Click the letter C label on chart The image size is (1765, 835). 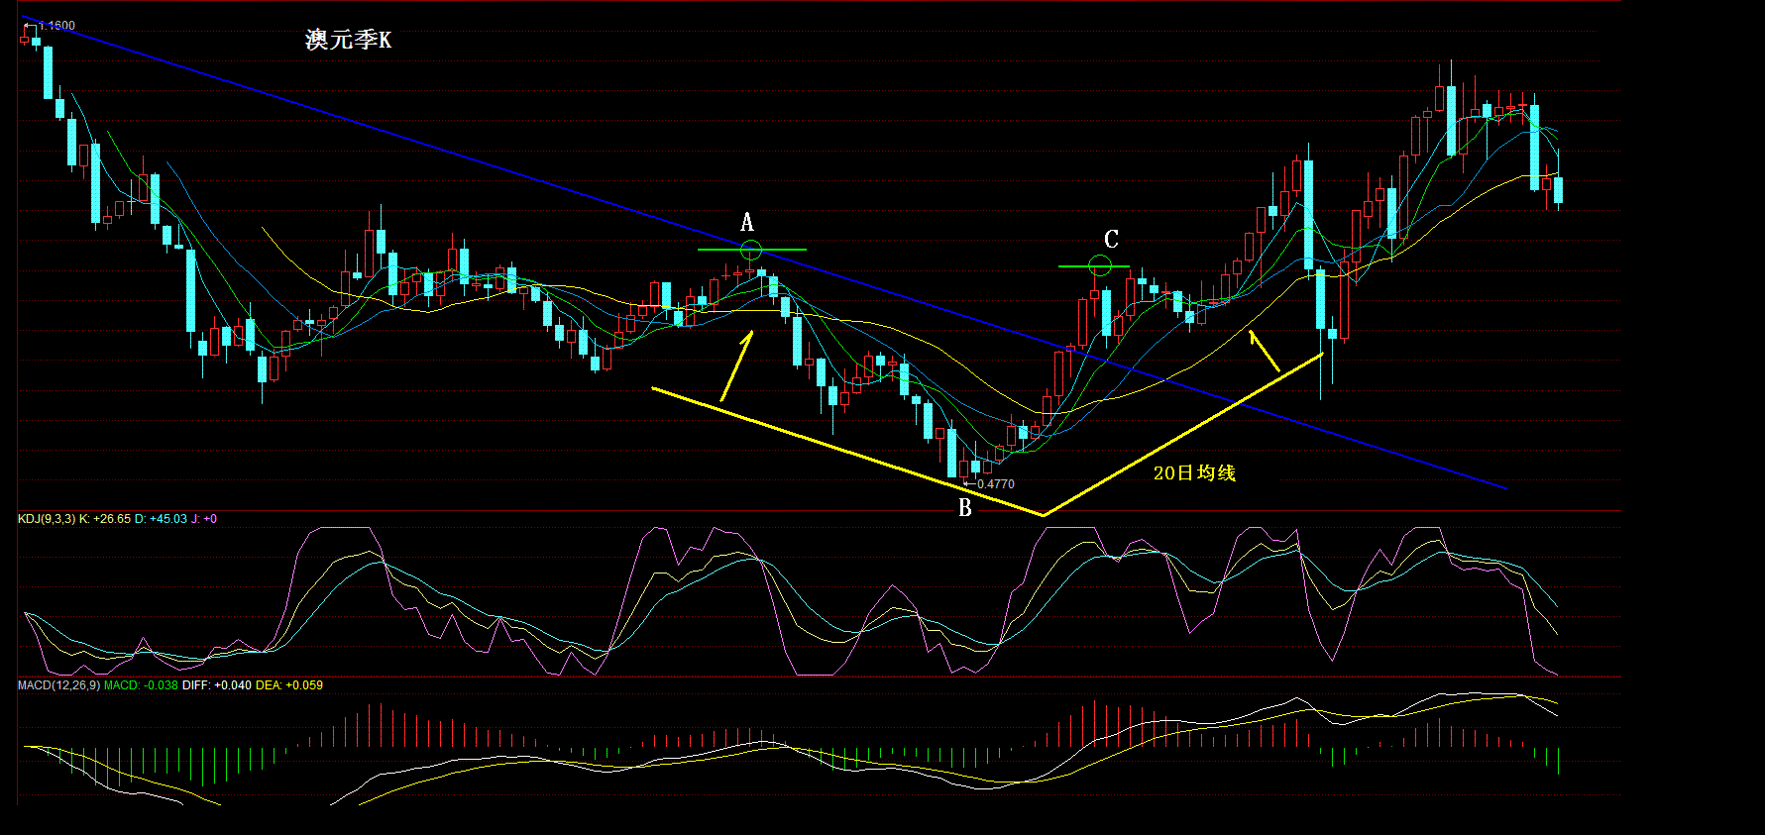coord(1111,239)
